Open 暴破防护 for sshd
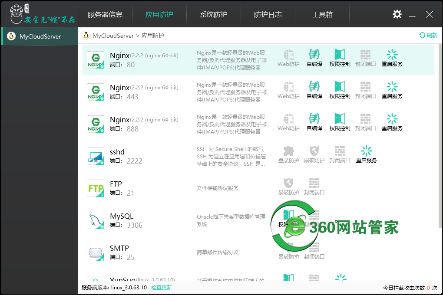The width and height of the screenshot is (443, 295). (314, 155)
